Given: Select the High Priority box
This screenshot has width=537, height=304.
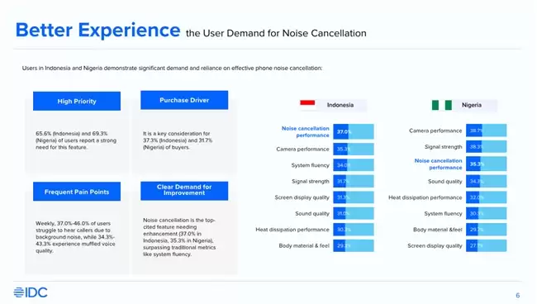Looking at the screenshot, I should (77, 101).
